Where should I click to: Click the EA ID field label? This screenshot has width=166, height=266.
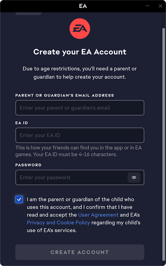22,123
